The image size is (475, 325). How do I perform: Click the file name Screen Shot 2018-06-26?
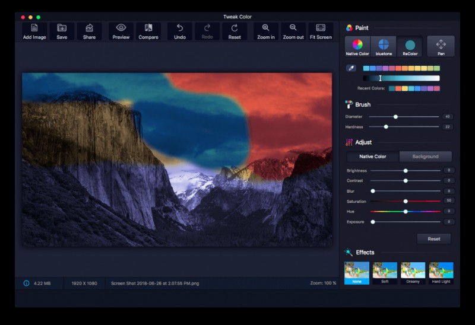[155, 283]
